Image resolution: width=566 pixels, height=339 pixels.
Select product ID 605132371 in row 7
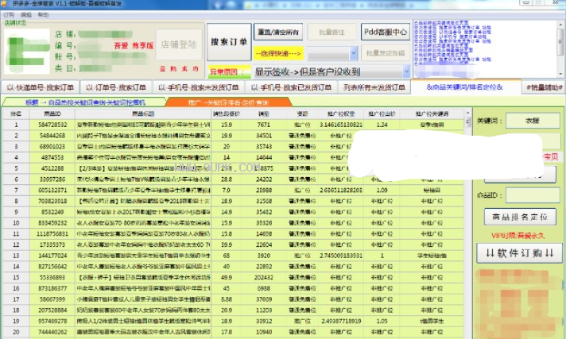(52, 190)
